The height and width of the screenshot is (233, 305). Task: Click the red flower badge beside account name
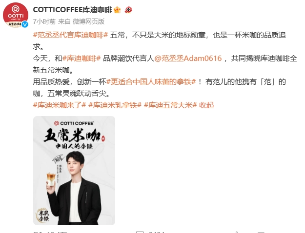(x=128, y=10)
